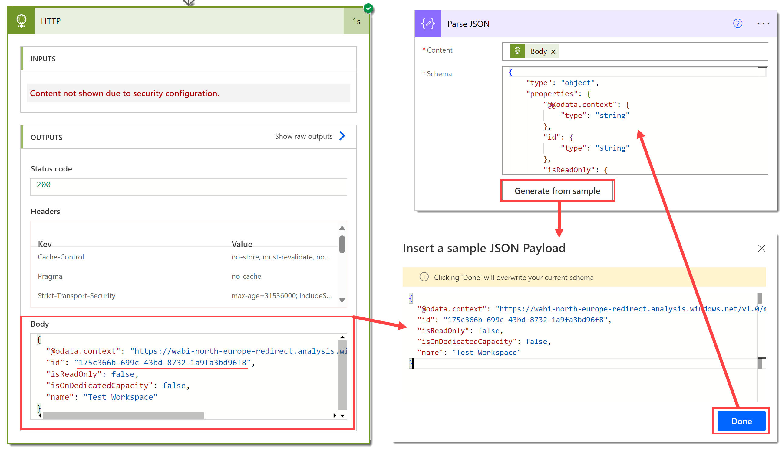The image size is (782, 449).
Task: Click the Body token globe icon
Action: click(x=517, y=51)
